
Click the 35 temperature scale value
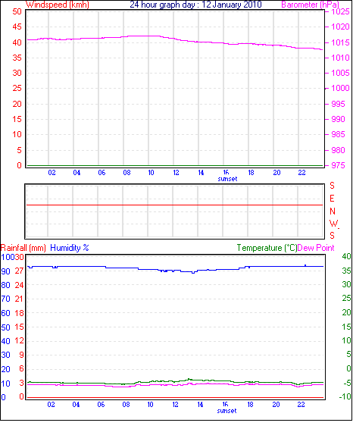pyautogui.click(x=346, y=271)
